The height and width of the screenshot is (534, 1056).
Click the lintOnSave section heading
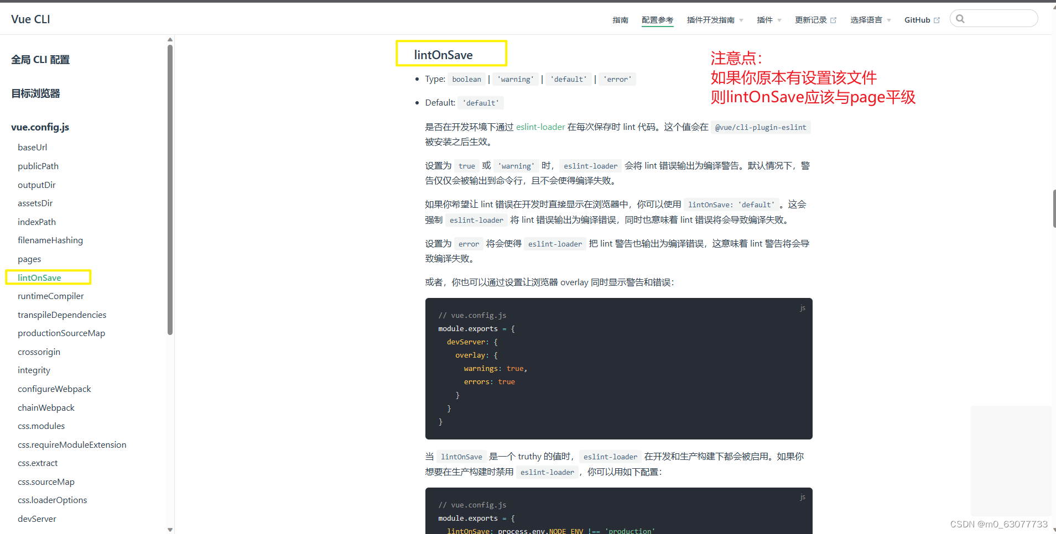click(x=443, y=55)
